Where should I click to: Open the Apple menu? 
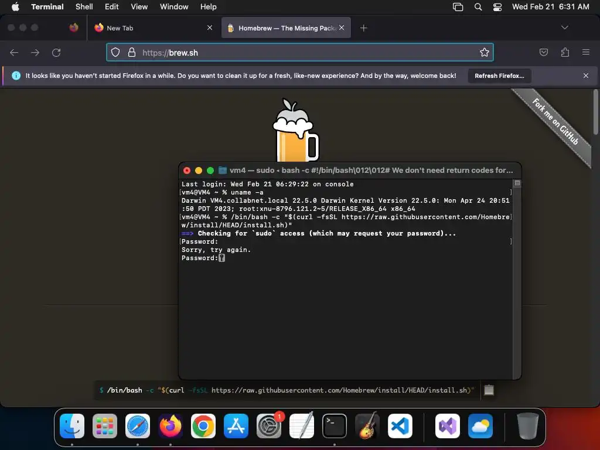coord(15,6)
